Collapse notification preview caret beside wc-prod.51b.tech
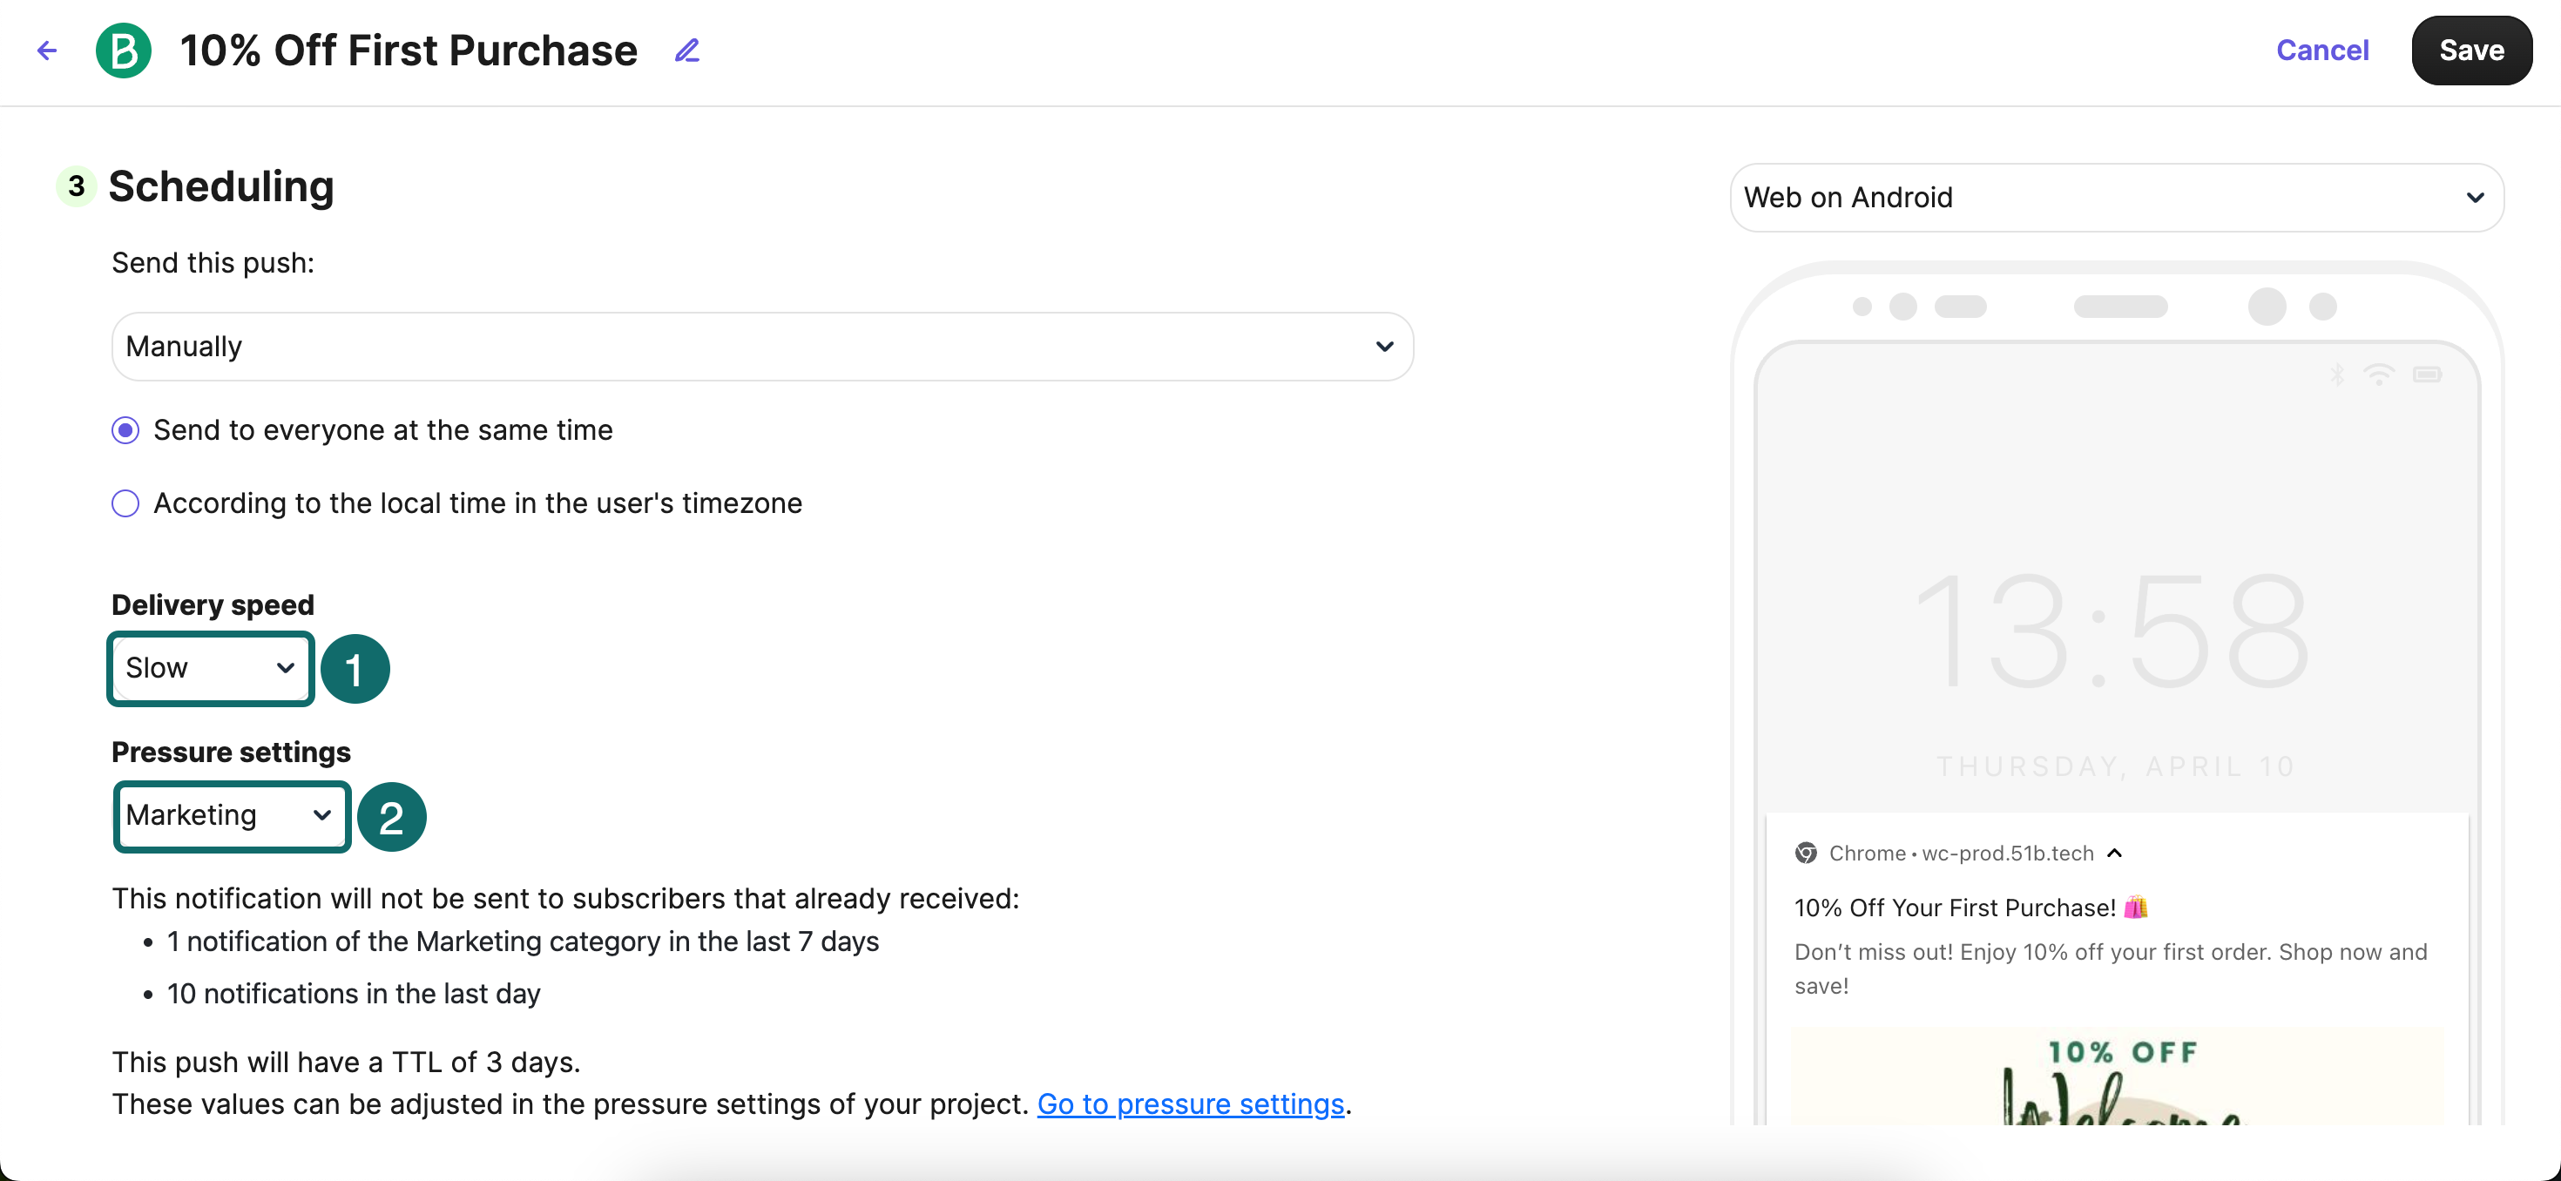Image resolution: width=2561 pixels, height=1181 pixels. 2115,853
